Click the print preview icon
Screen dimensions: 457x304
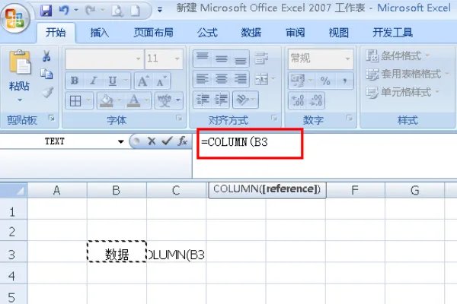(x=117, y=11)
